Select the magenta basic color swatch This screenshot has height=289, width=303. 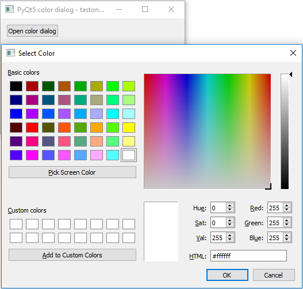32,155
